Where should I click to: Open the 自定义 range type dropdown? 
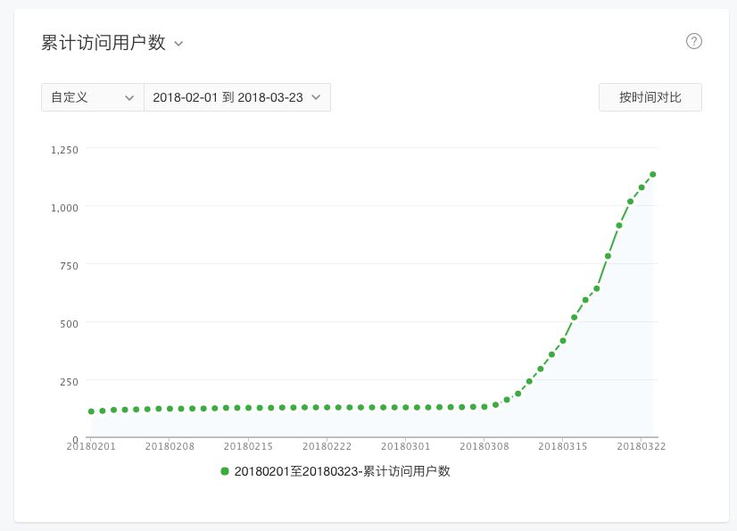coord(93,97)
